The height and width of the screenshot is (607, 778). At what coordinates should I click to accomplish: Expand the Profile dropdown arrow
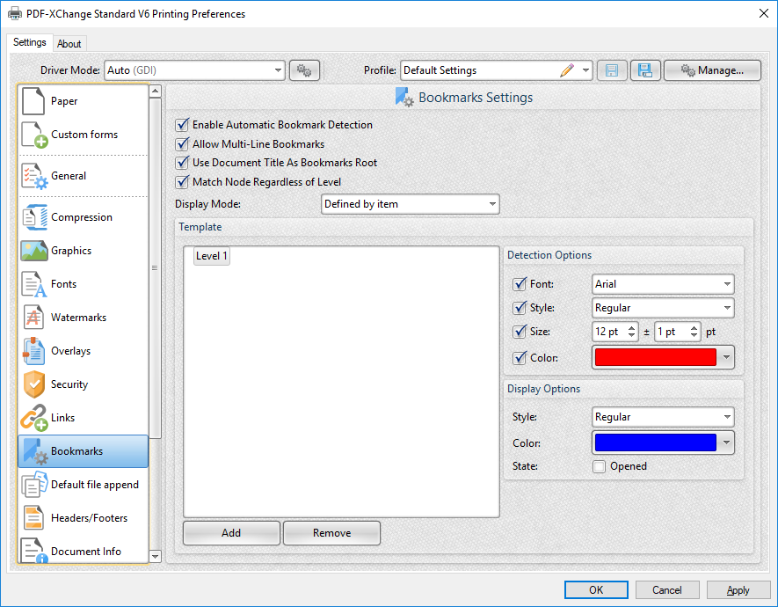coord(585,70)
